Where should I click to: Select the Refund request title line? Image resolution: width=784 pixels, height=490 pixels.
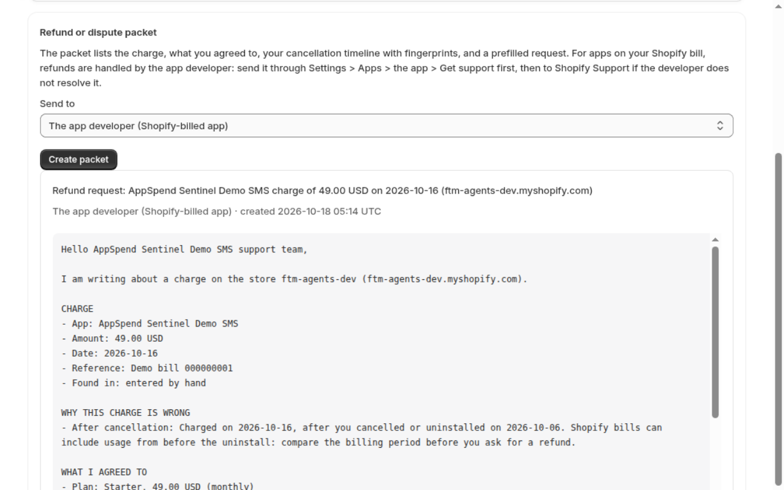tap(322, 190)
